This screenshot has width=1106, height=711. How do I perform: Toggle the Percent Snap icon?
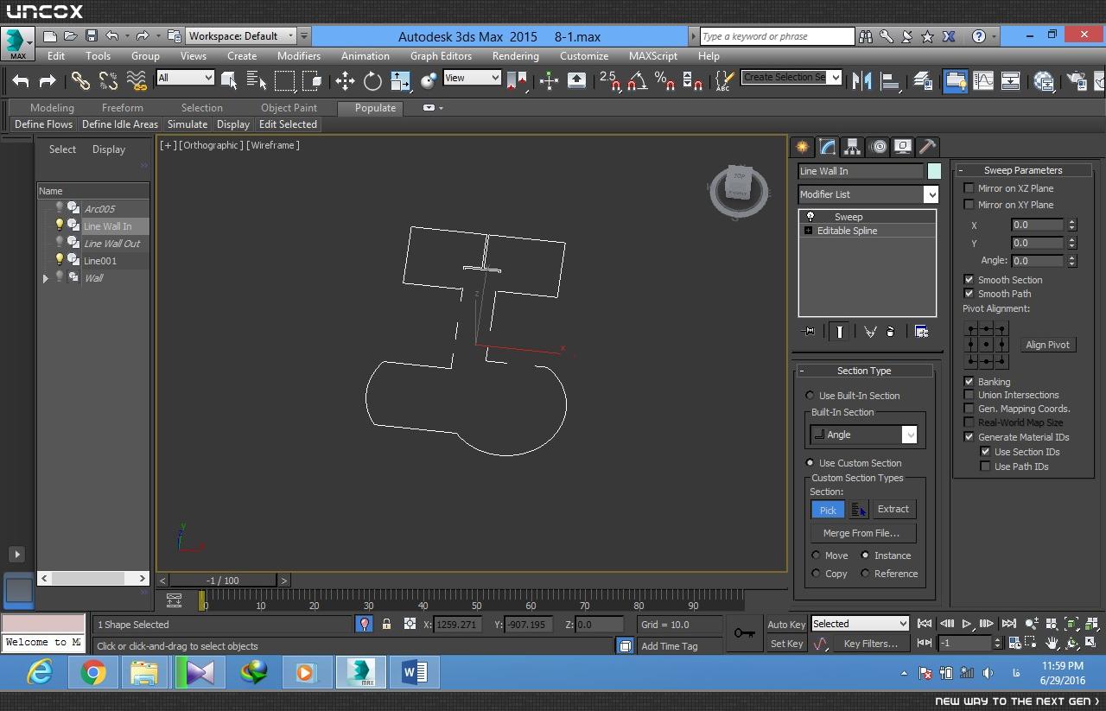(x=664, y=80)
